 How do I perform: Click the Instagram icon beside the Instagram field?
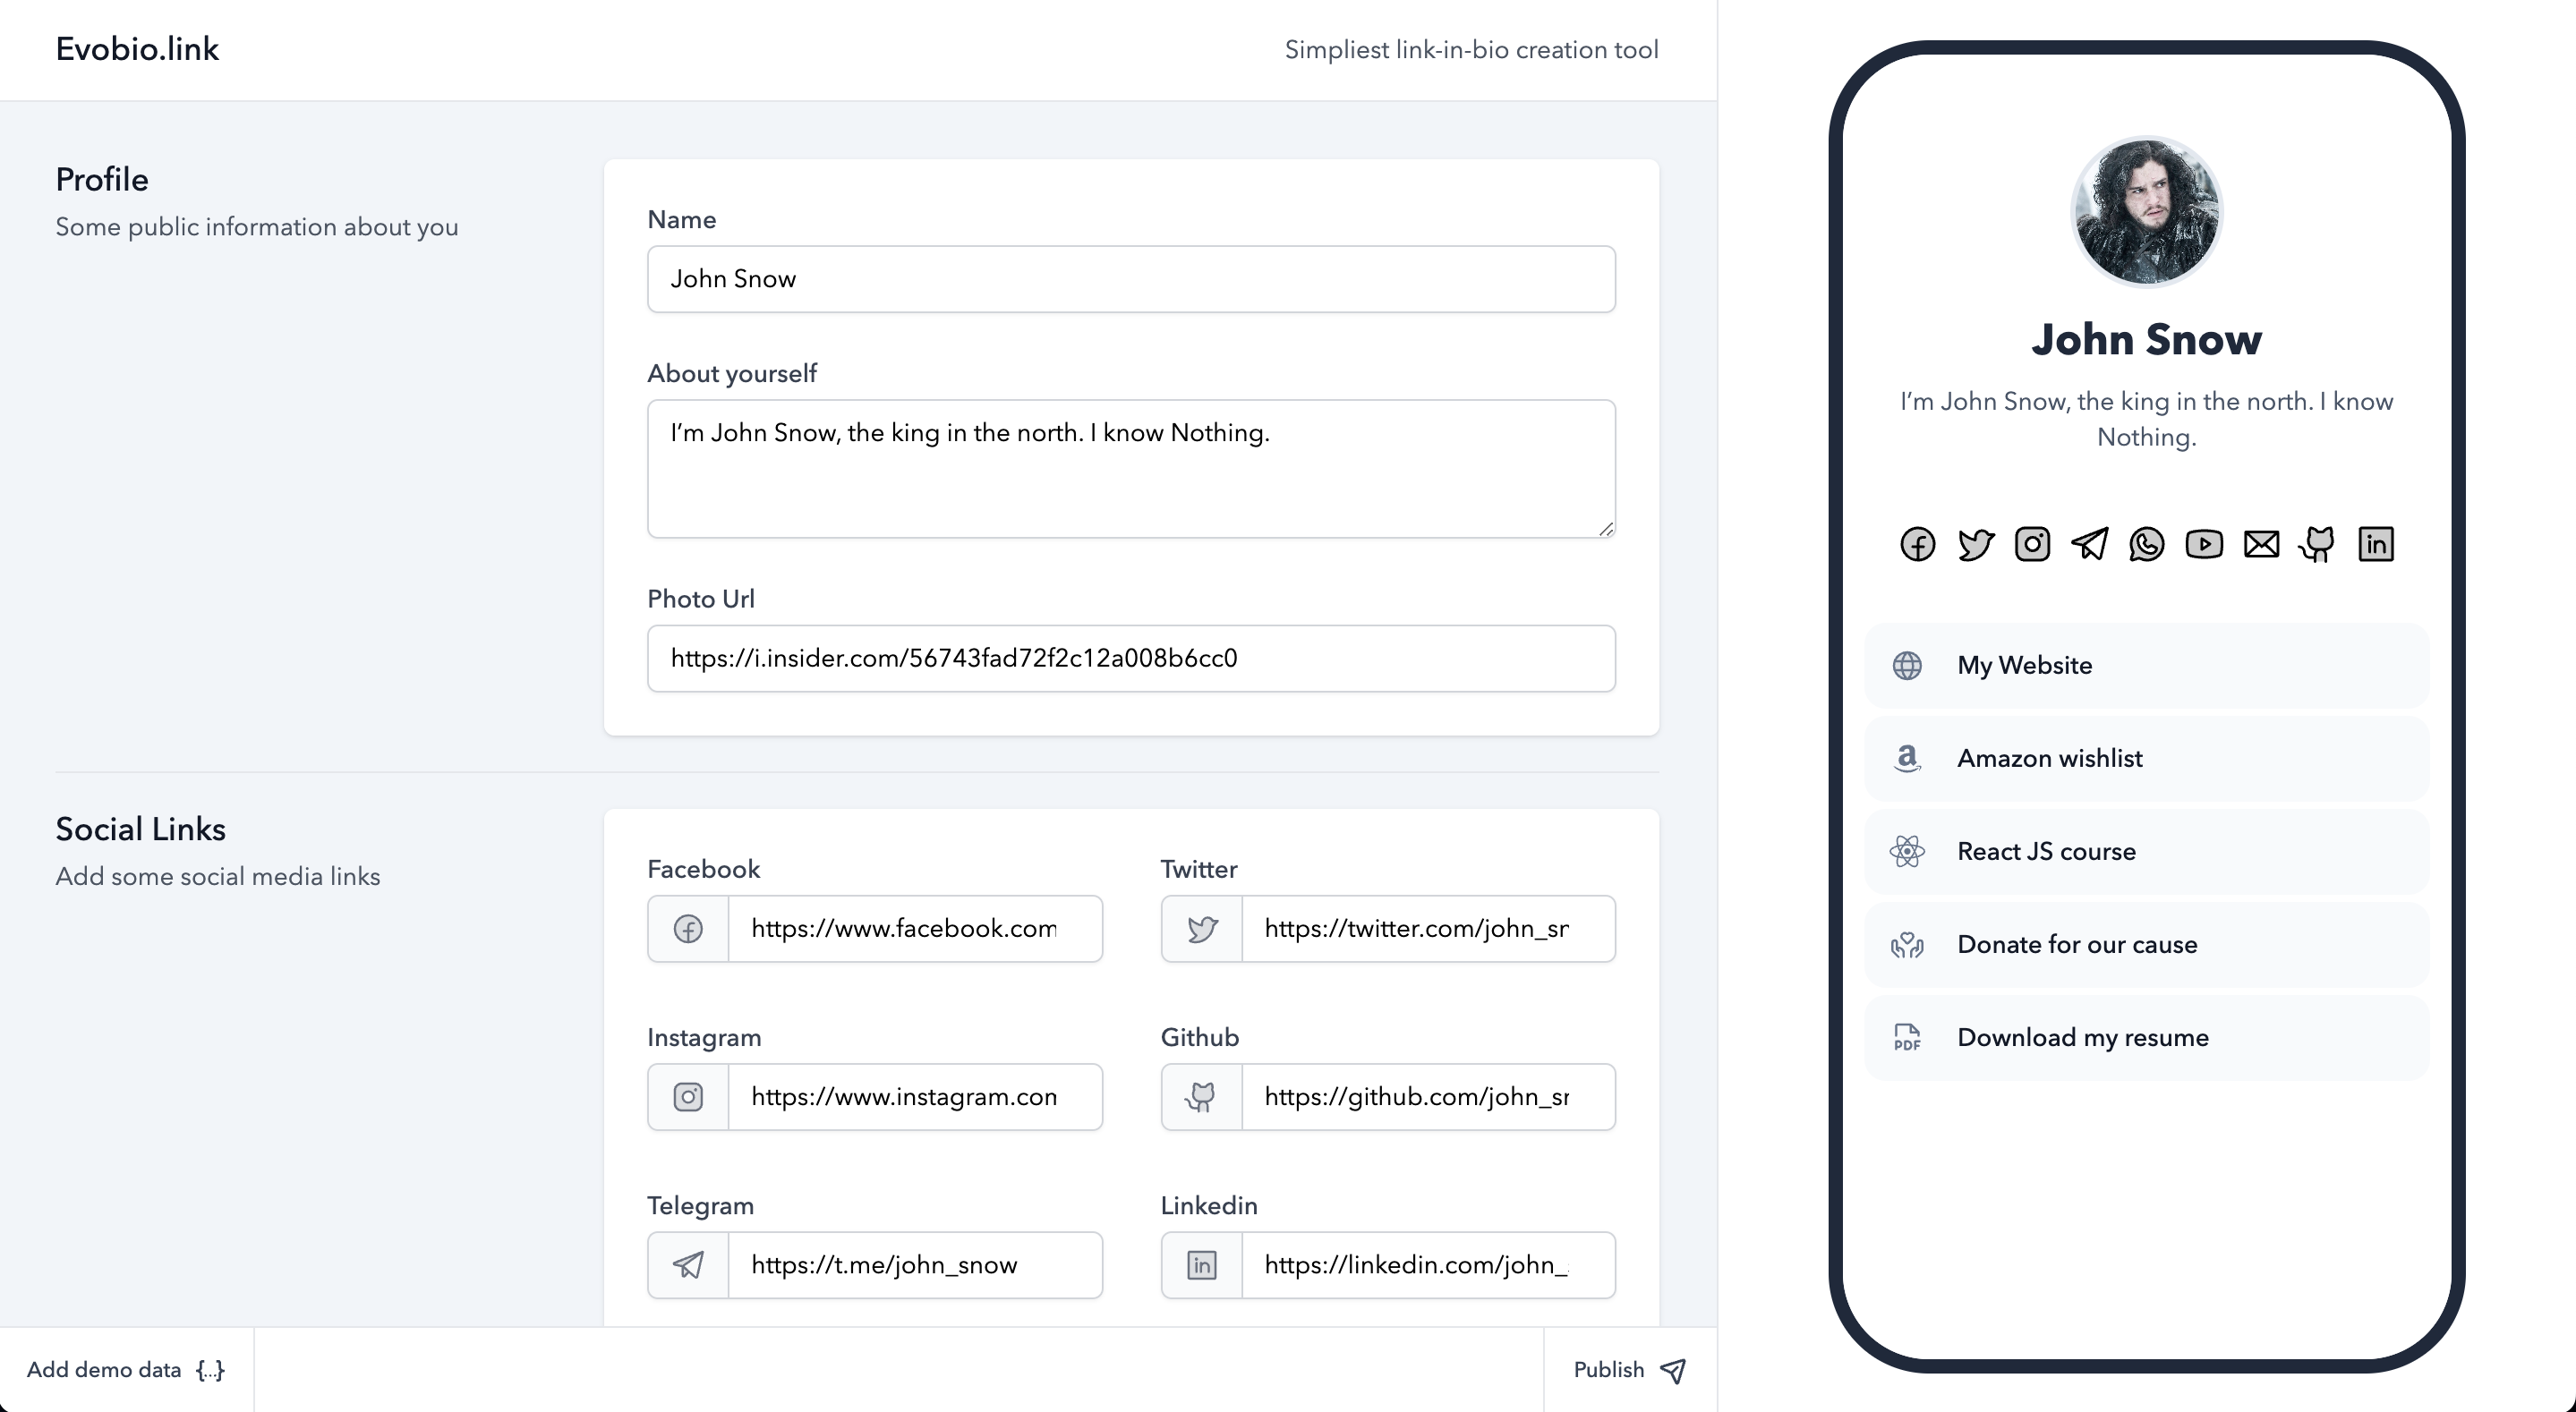coord(688,1097)
